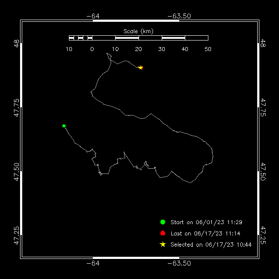Image resolution: width=279 pixels, height=279 pixels.
Task: Click the '0' label under the scale bar
Action: coord(92,49)
